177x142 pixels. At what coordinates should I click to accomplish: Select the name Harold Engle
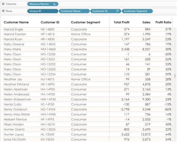(x=13, y=29)
